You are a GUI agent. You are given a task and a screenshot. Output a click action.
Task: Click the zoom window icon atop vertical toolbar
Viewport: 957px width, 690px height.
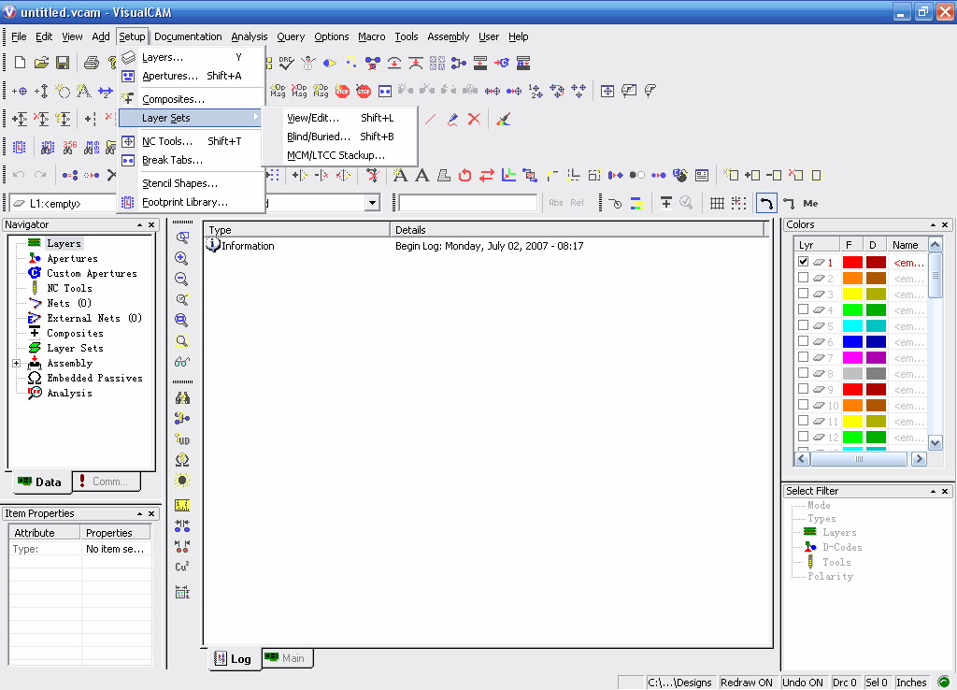(x=182, y=237)
